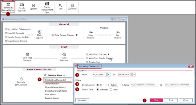Open the Outstanding Cheque List report
The image size is (196, 105).
pos(58,80)
